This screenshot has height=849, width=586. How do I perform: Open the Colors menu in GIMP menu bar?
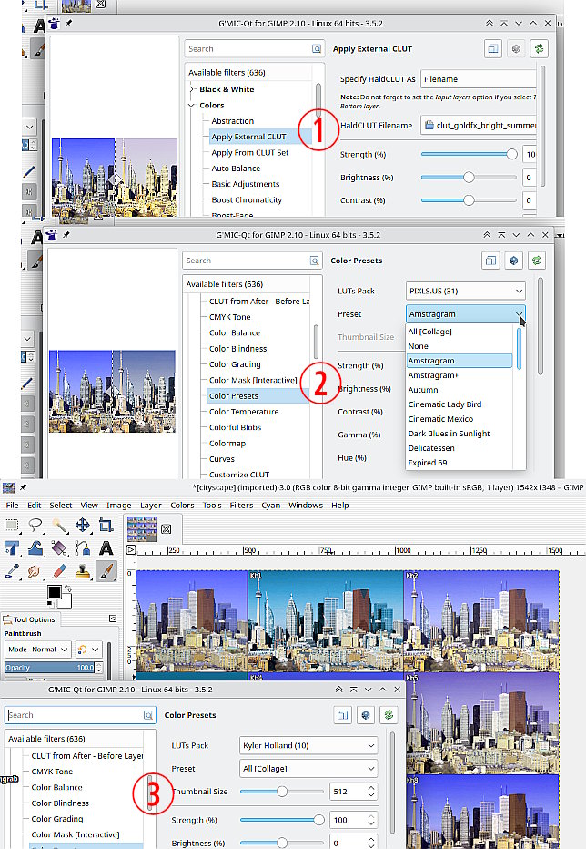point(182,506)
